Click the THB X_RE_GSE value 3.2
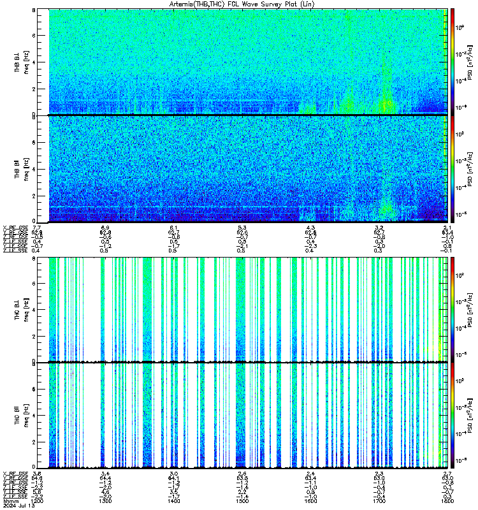The image size is (478, 510). point(379,228)
